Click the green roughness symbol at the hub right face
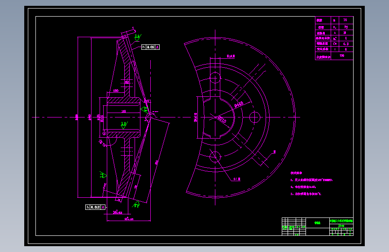The image size is (389, 252). (144, 109)
